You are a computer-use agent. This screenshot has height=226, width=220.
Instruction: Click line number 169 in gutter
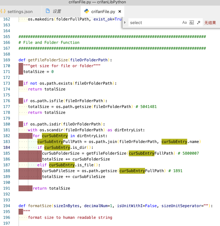coord(6,60)
